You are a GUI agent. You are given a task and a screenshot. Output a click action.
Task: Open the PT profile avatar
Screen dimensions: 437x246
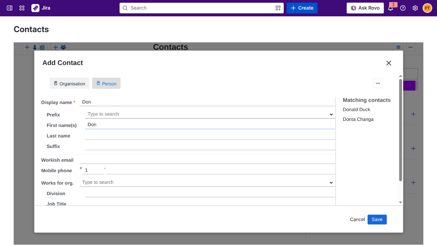[427, 8]
